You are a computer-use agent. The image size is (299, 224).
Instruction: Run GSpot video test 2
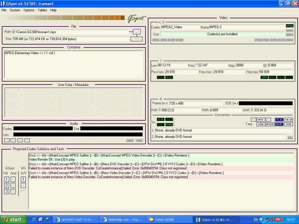[x=7, y=185]
